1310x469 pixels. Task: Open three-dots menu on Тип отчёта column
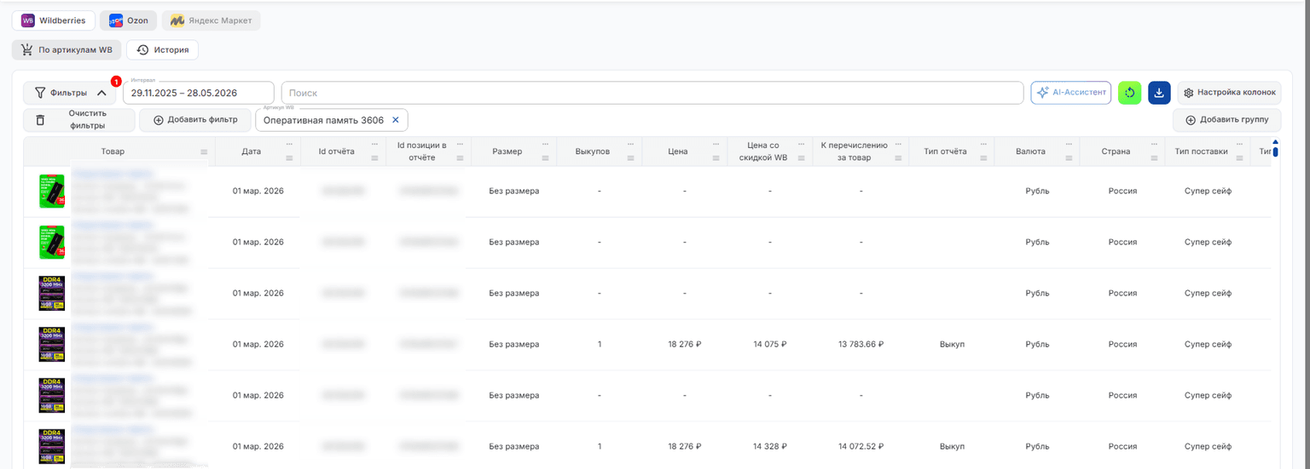click(982, 144)
